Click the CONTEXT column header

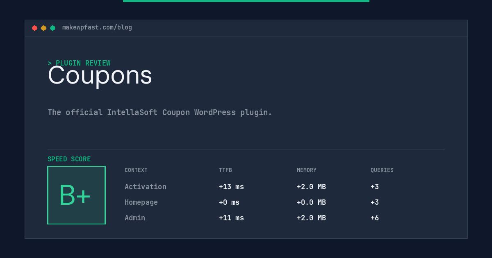click(136, 170)
